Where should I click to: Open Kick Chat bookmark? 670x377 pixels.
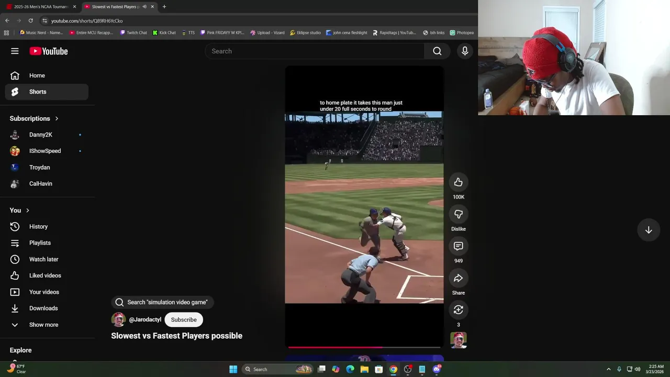pyautogui.click(x=164, y=32)
